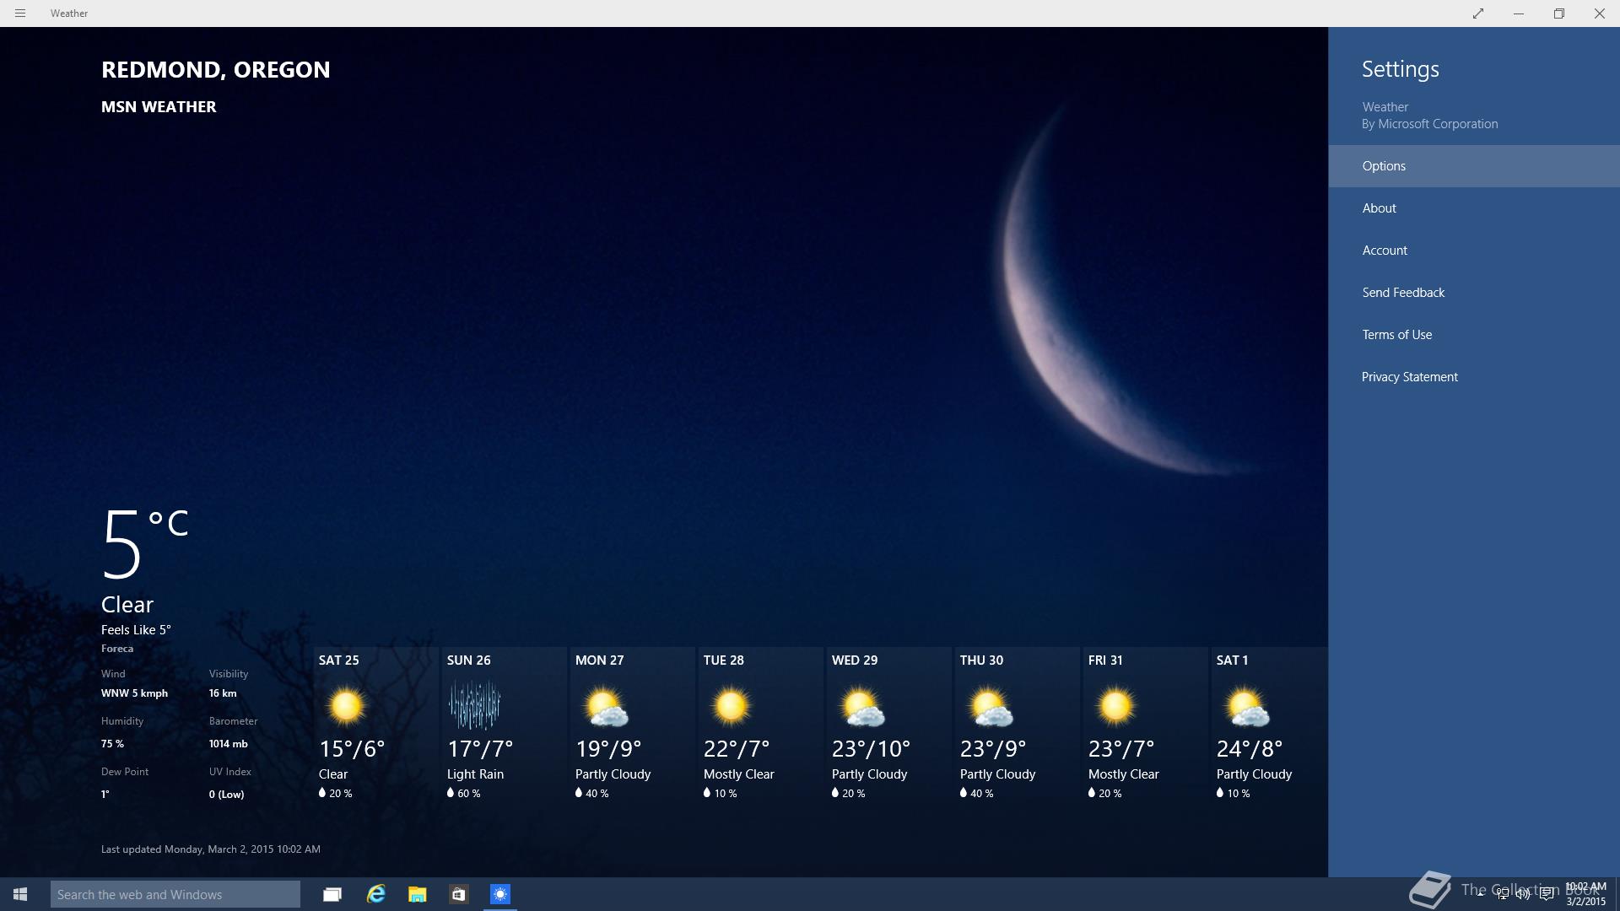Click the MSN WEATHER subtitle
1620x911 pixels.
click(159, 107)
